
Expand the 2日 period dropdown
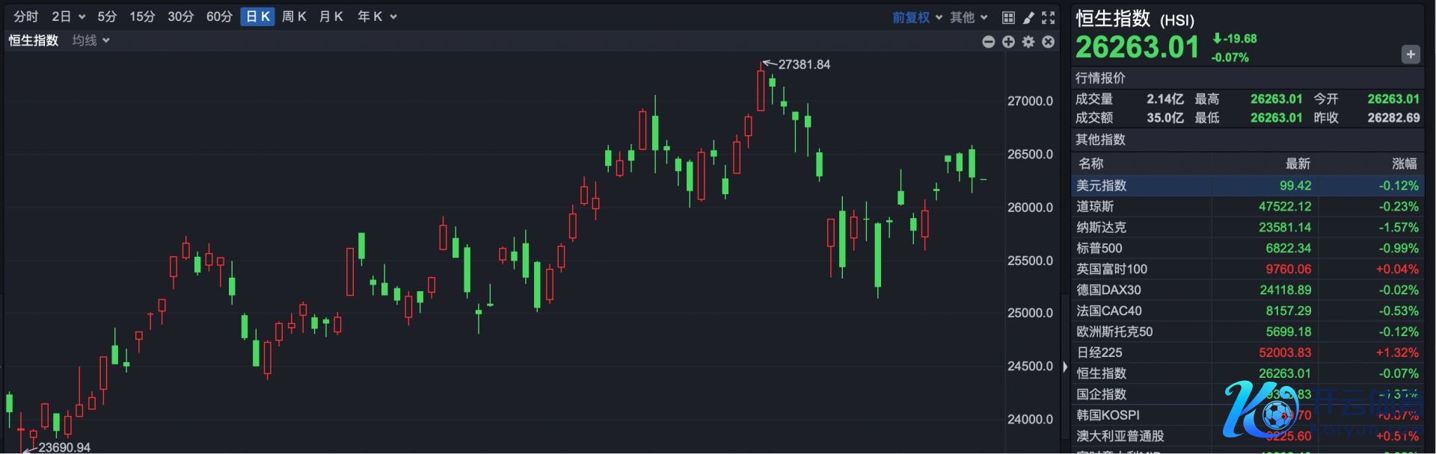click(x=68, y=16)
